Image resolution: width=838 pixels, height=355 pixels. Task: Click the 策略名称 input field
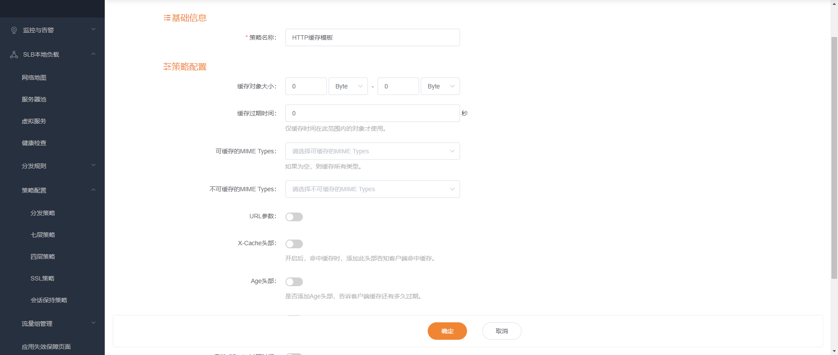pyautogui.click(x=372, y=37)
